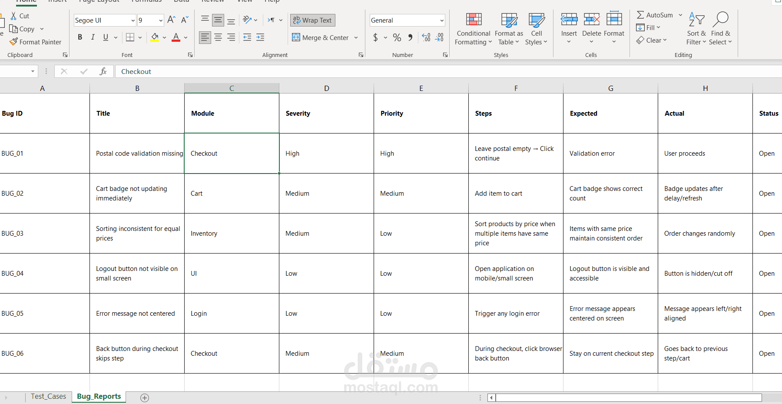782x404 pixels.
Task: Expand the Font Color dropdown arrow
Action: pos(186,37)
